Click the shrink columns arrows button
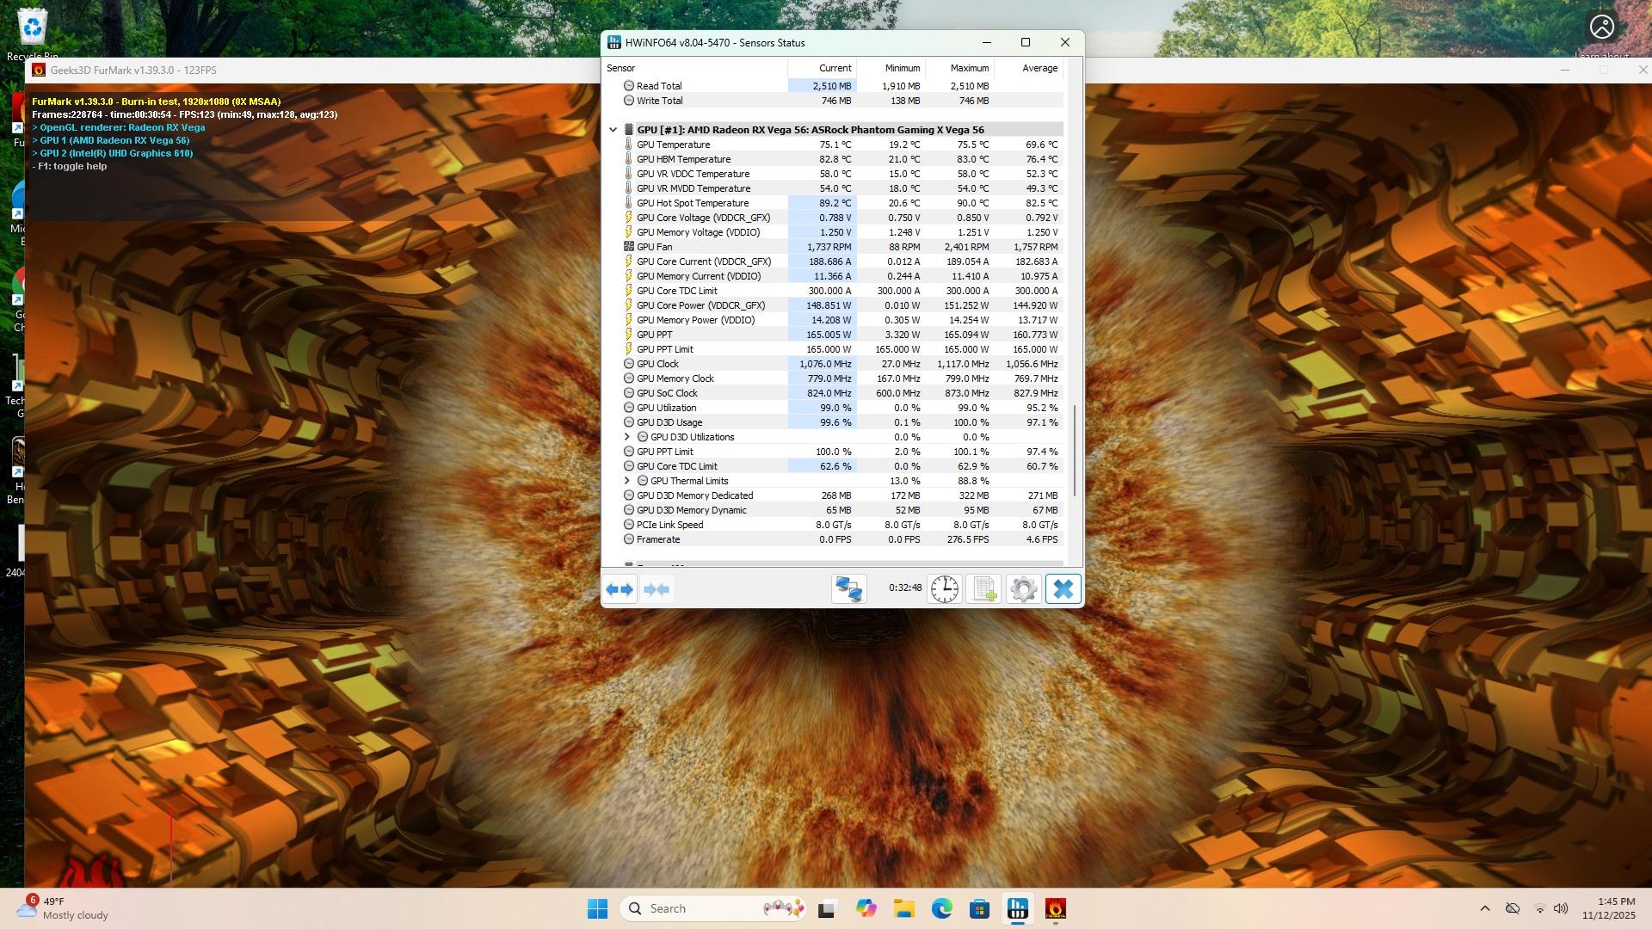This screenshot has height=929, width=1652. tap(656, 589)
